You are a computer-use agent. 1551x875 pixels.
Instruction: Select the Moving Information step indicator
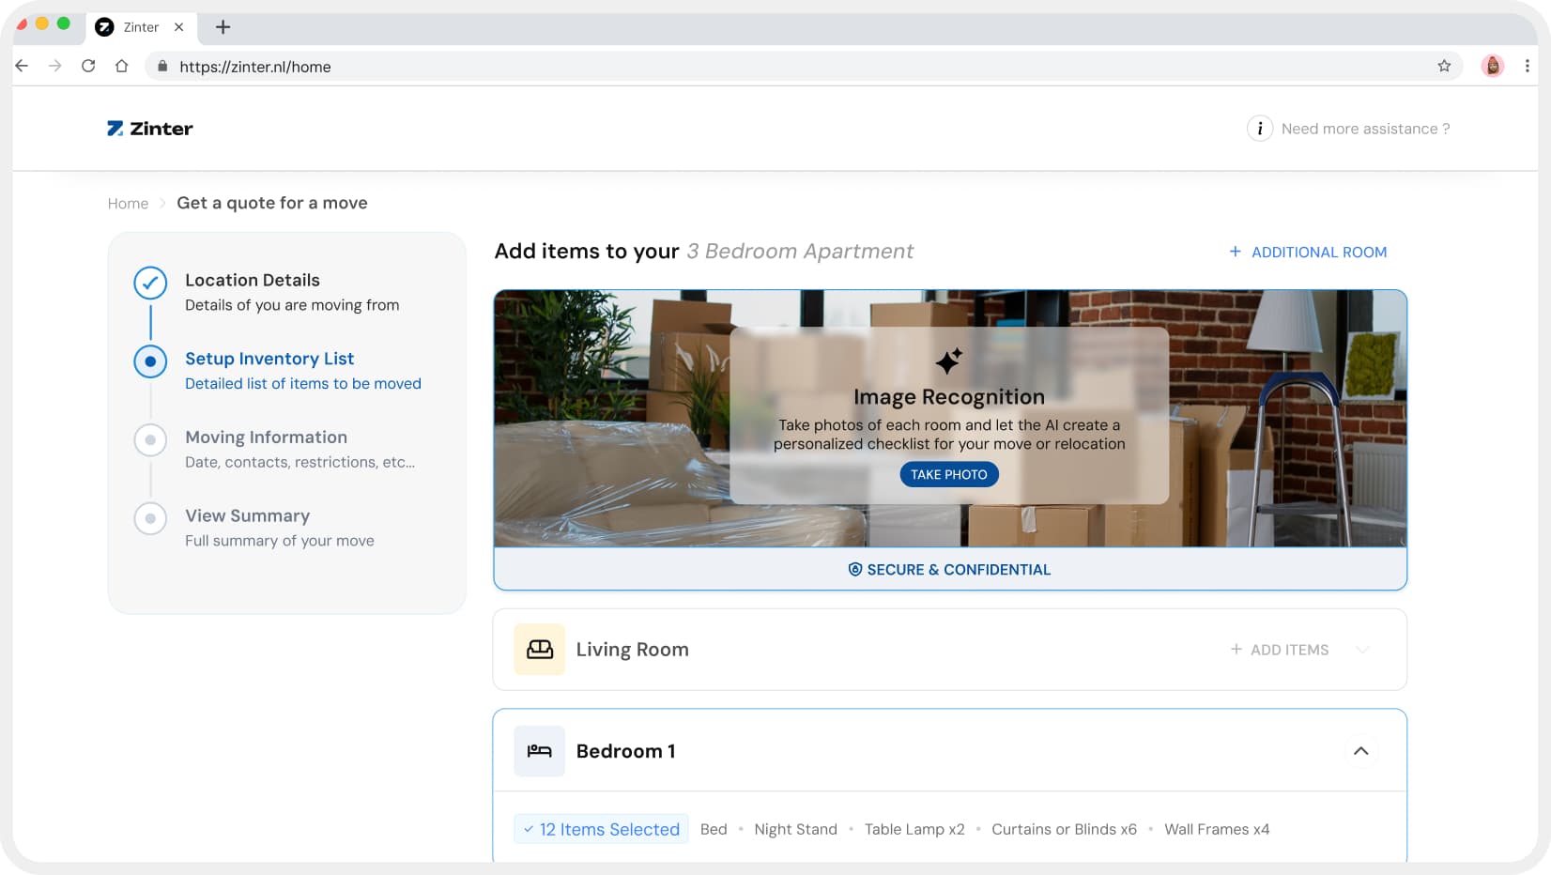click(x=150, y=439)
